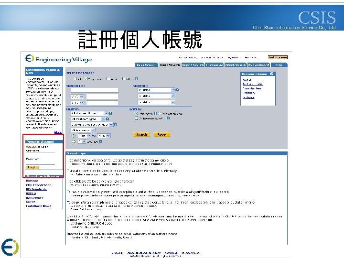
Task: Click the Feedback link in the footer
Action: pyautogui.click(x=171, y=253)
